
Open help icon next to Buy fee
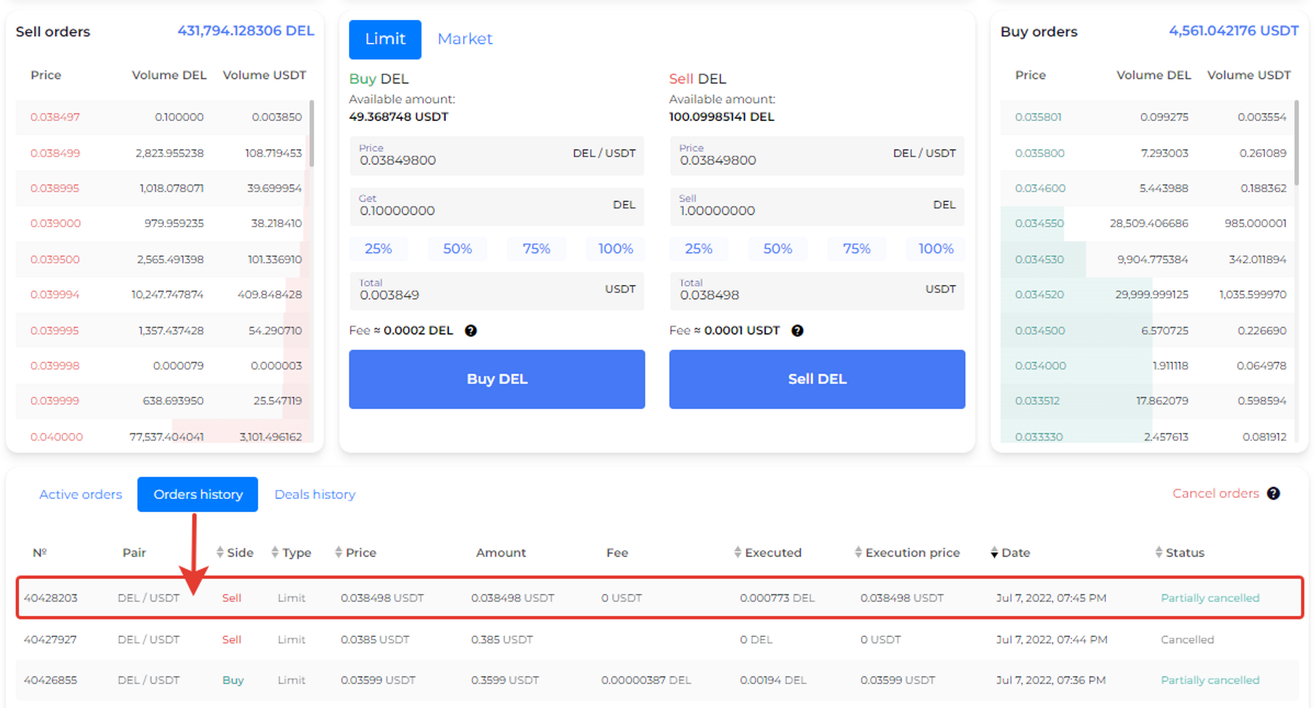point(471,330)
